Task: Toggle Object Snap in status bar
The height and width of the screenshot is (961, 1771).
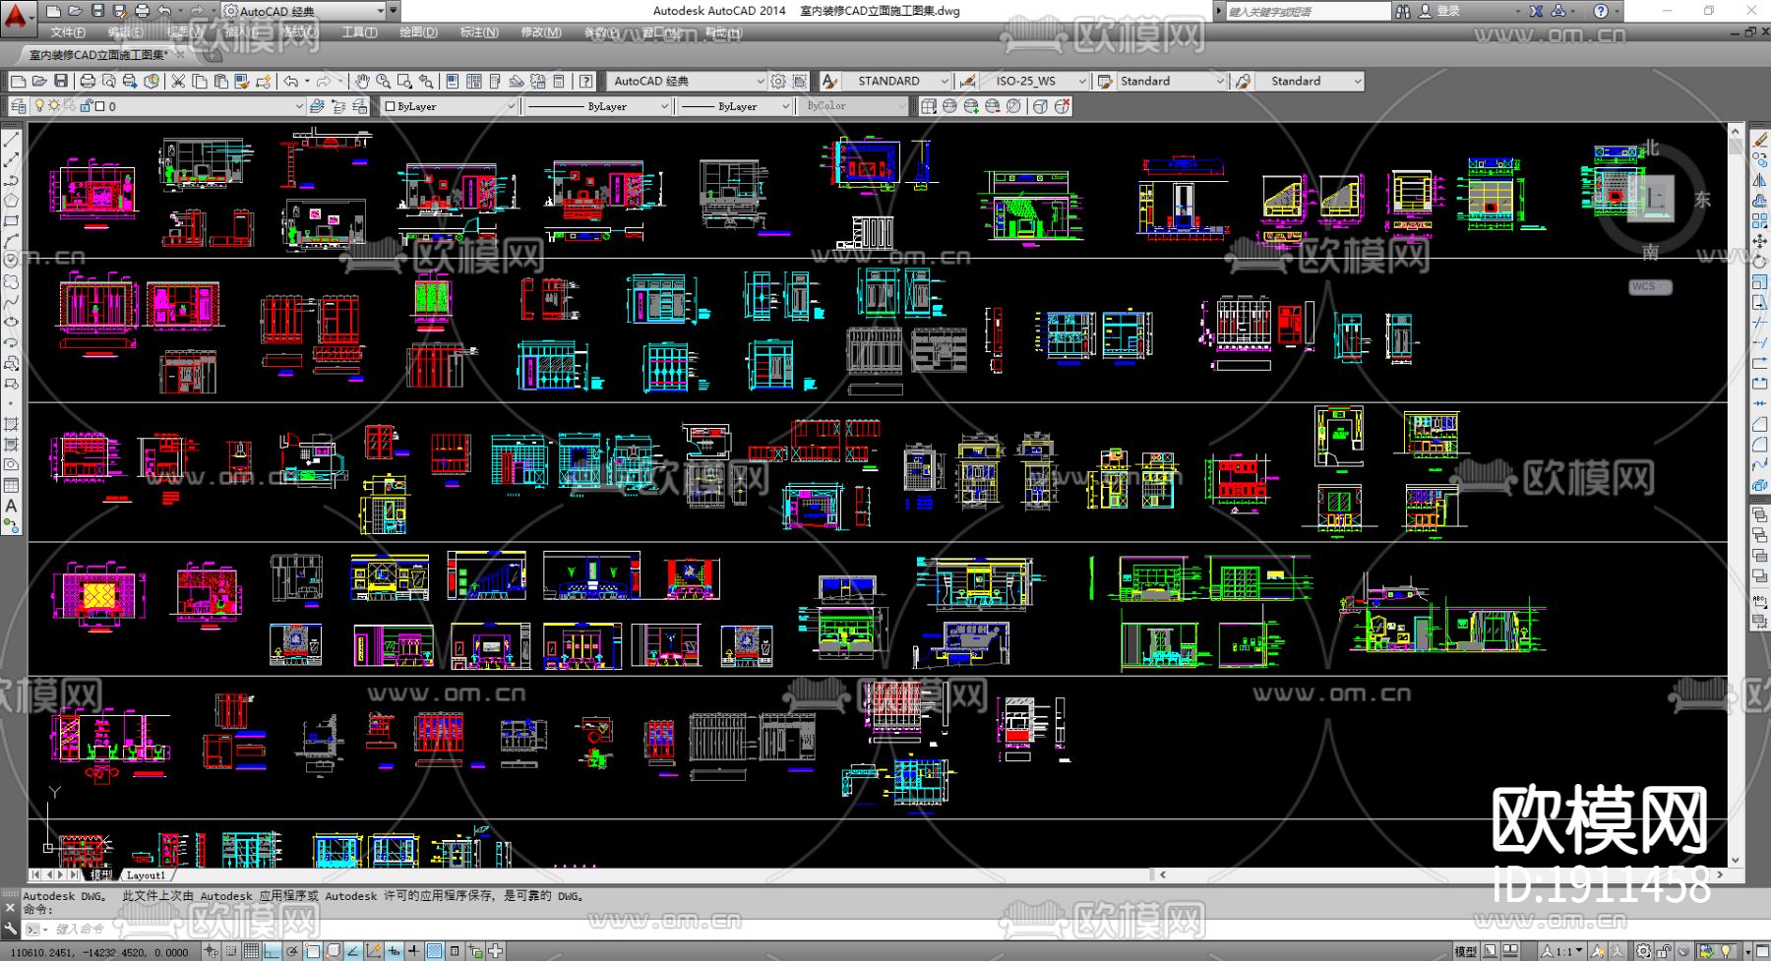Action: (x=312, y=951)
